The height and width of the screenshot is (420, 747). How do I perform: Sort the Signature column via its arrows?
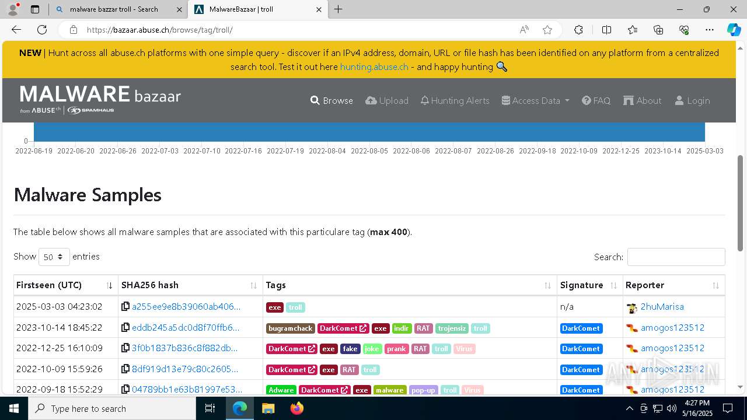(x=614, y=285)
